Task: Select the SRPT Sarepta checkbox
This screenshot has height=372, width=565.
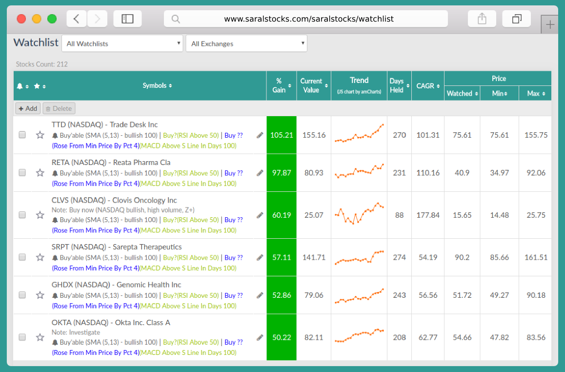Action: [x=22, y=257]
